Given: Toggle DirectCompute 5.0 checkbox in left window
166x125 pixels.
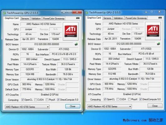Looking at the screenshot, I should (58, 100).
